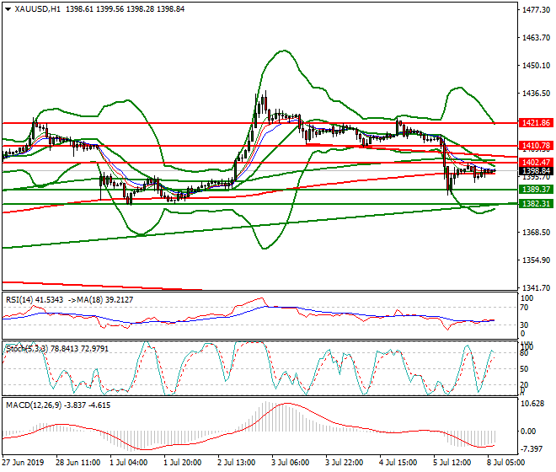Click the 28 Jun 11:00 time axis label
This screenshot has width=556, height=472.
coord(78,463)
